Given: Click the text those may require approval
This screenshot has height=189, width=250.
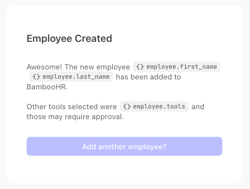Looking at the screenshot, I should (75, 117).
